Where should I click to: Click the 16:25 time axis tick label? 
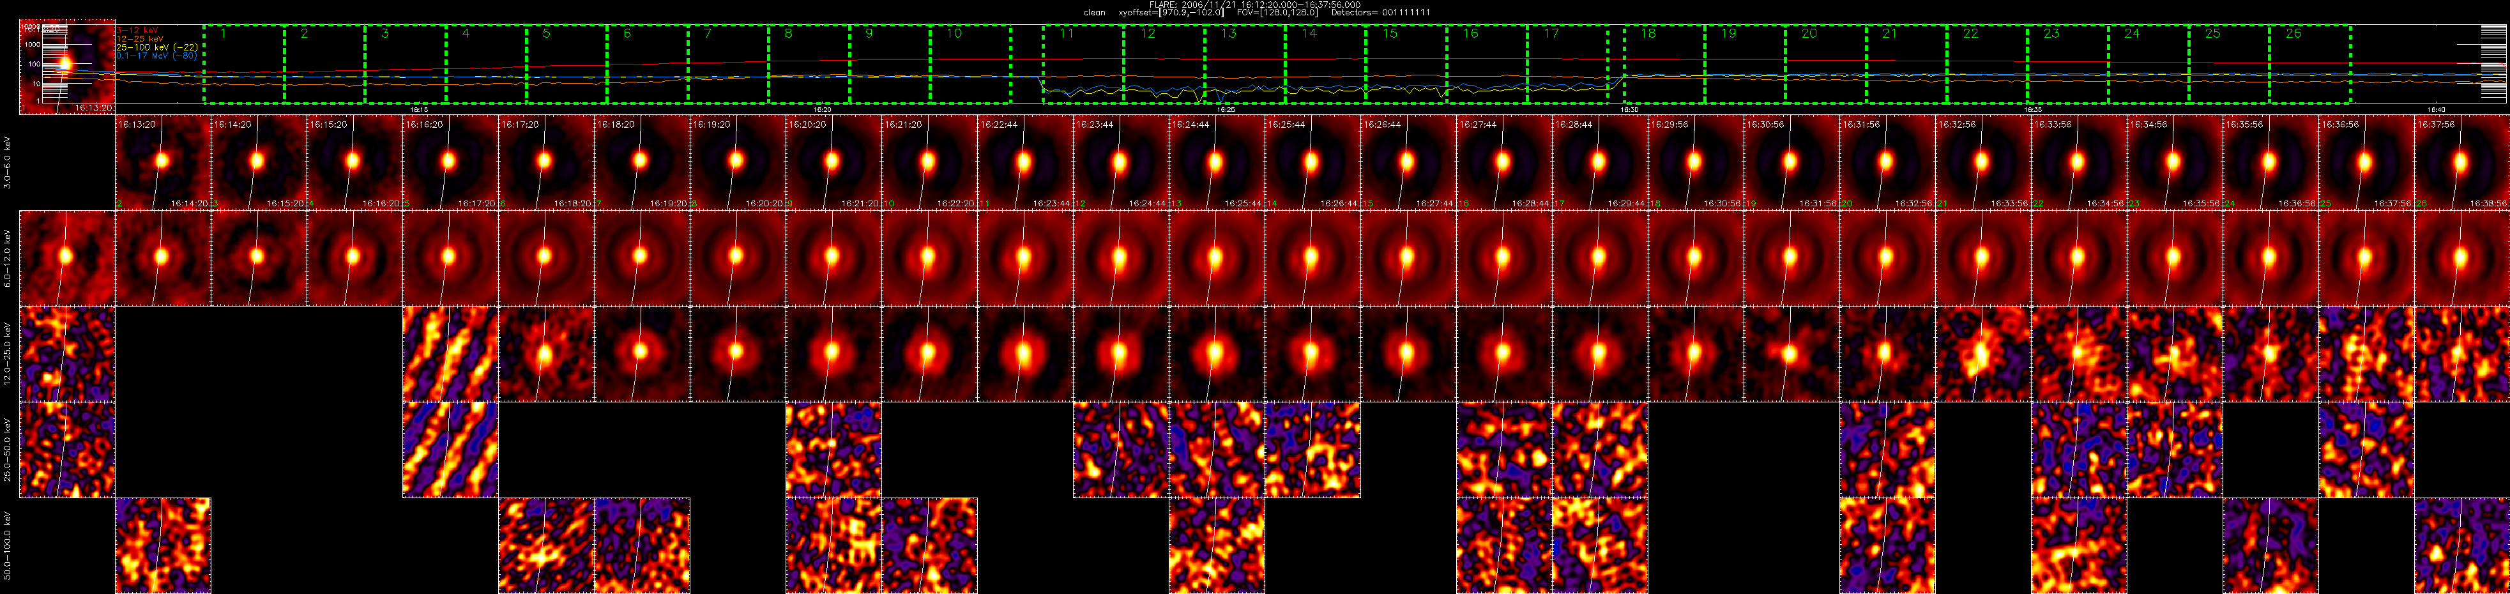click(x=1226, y=110)
